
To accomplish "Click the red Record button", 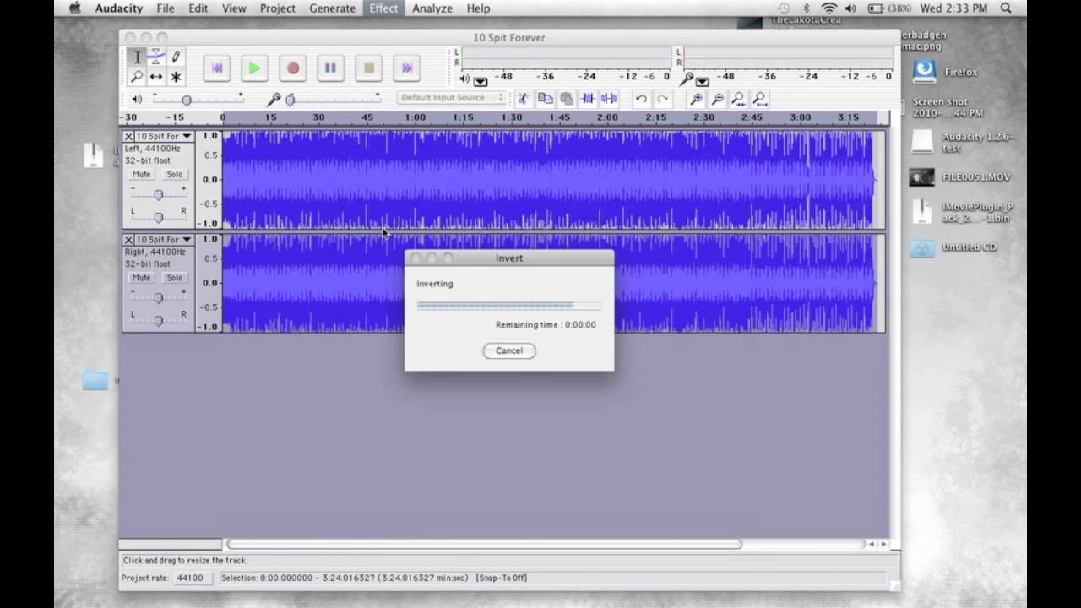I will [293, 68].
